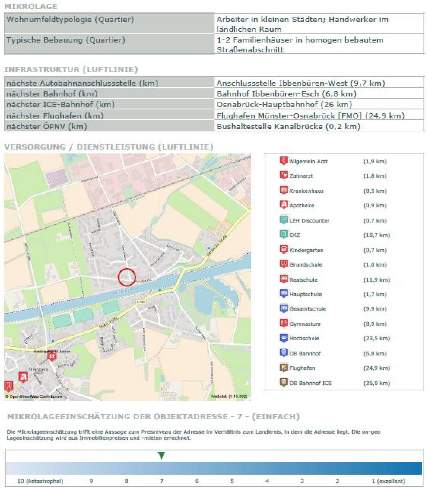Click the OpenStreetMap Contributors attribution
428x489 pixels.
(34, 397)
